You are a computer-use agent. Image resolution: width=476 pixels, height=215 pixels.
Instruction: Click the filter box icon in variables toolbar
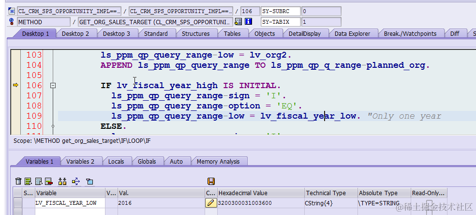coord(89,181)
